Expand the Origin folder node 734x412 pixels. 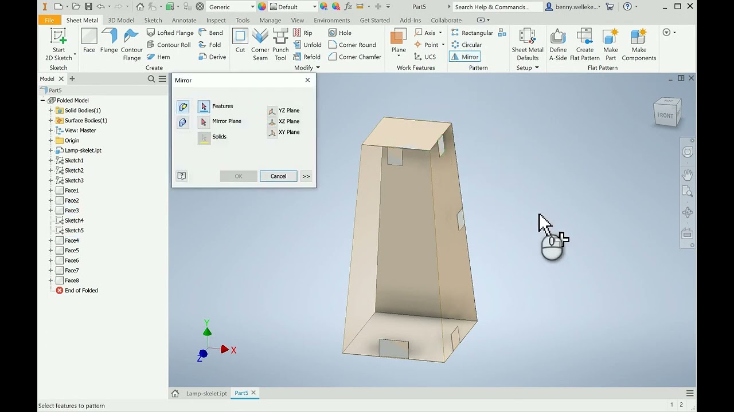[x=50, y=140]
